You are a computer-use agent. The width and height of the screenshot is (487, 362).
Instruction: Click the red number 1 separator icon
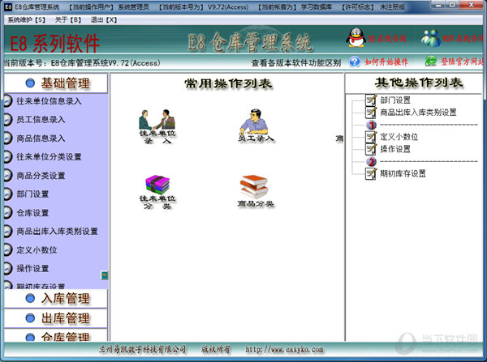pyautogui.click(x=371, y=125)
